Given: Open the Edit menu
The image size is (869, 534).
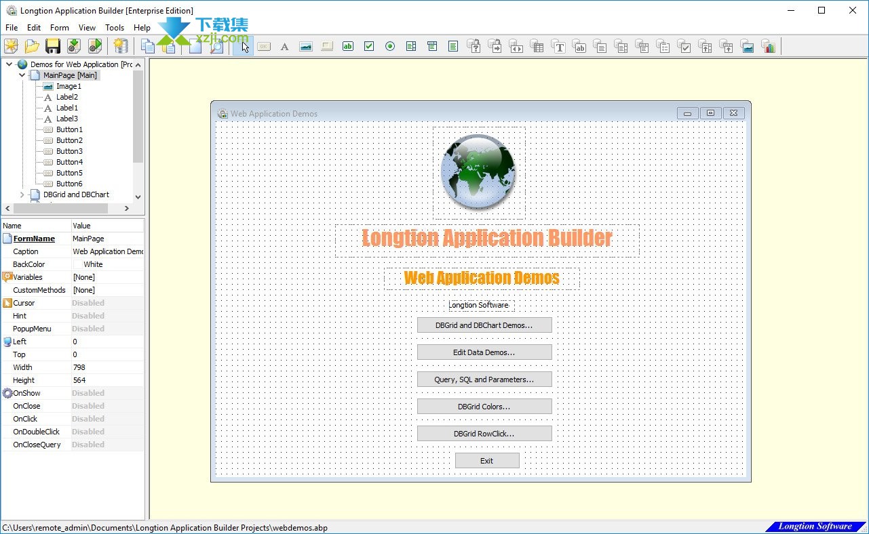Looking at the screenshot, I should tap(34, 28).
